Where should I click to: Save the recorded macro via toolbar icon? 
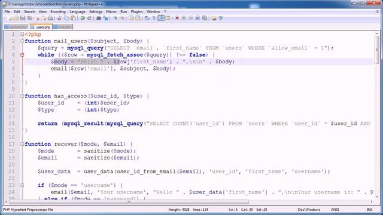[205, 19]
